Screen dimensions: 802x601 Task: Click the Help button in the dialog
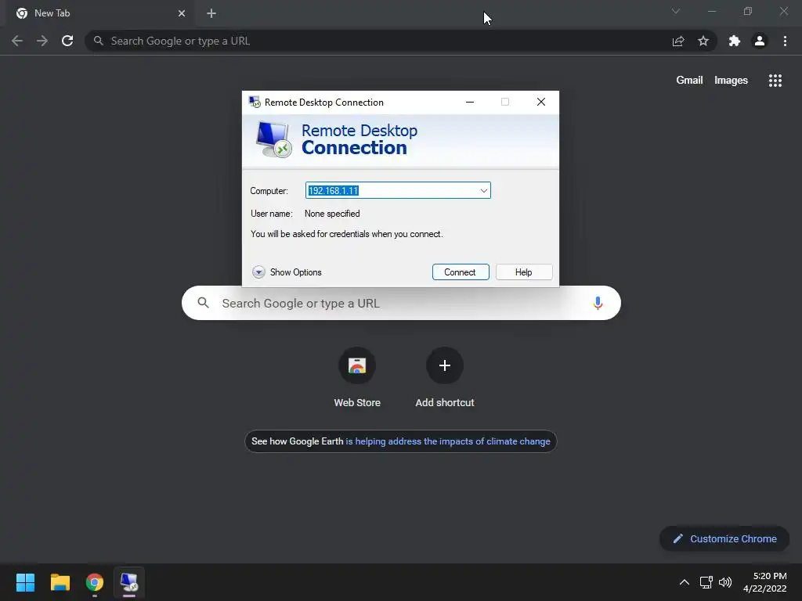[x=524, y=272]
